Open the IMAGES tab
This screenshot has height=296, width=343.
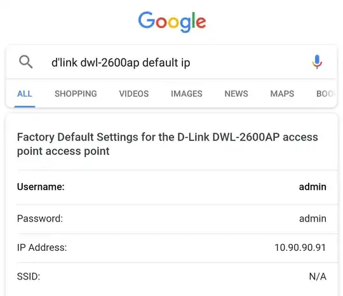(x=187, y=93)
